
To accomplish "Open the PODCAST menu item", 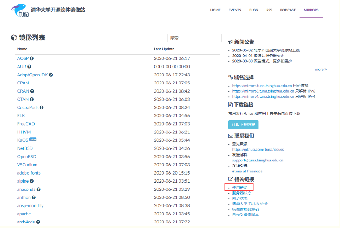I will [x=288, y=10].
